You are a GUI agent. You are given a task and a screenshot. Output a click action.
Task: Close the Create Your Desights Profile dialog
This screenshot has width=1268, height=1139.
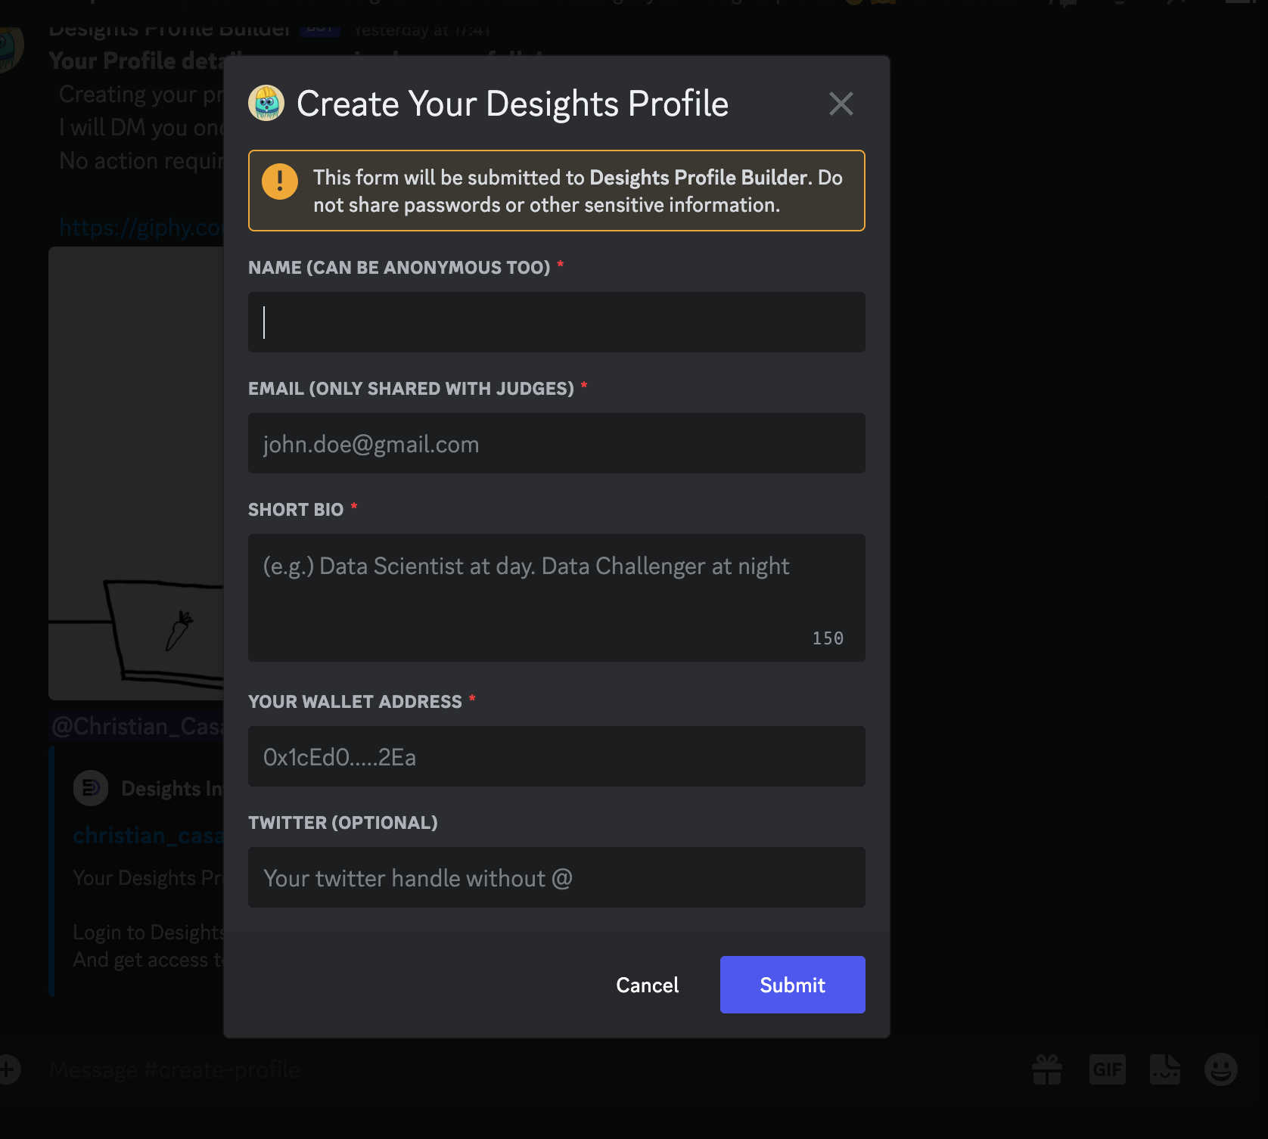(841, 104)
